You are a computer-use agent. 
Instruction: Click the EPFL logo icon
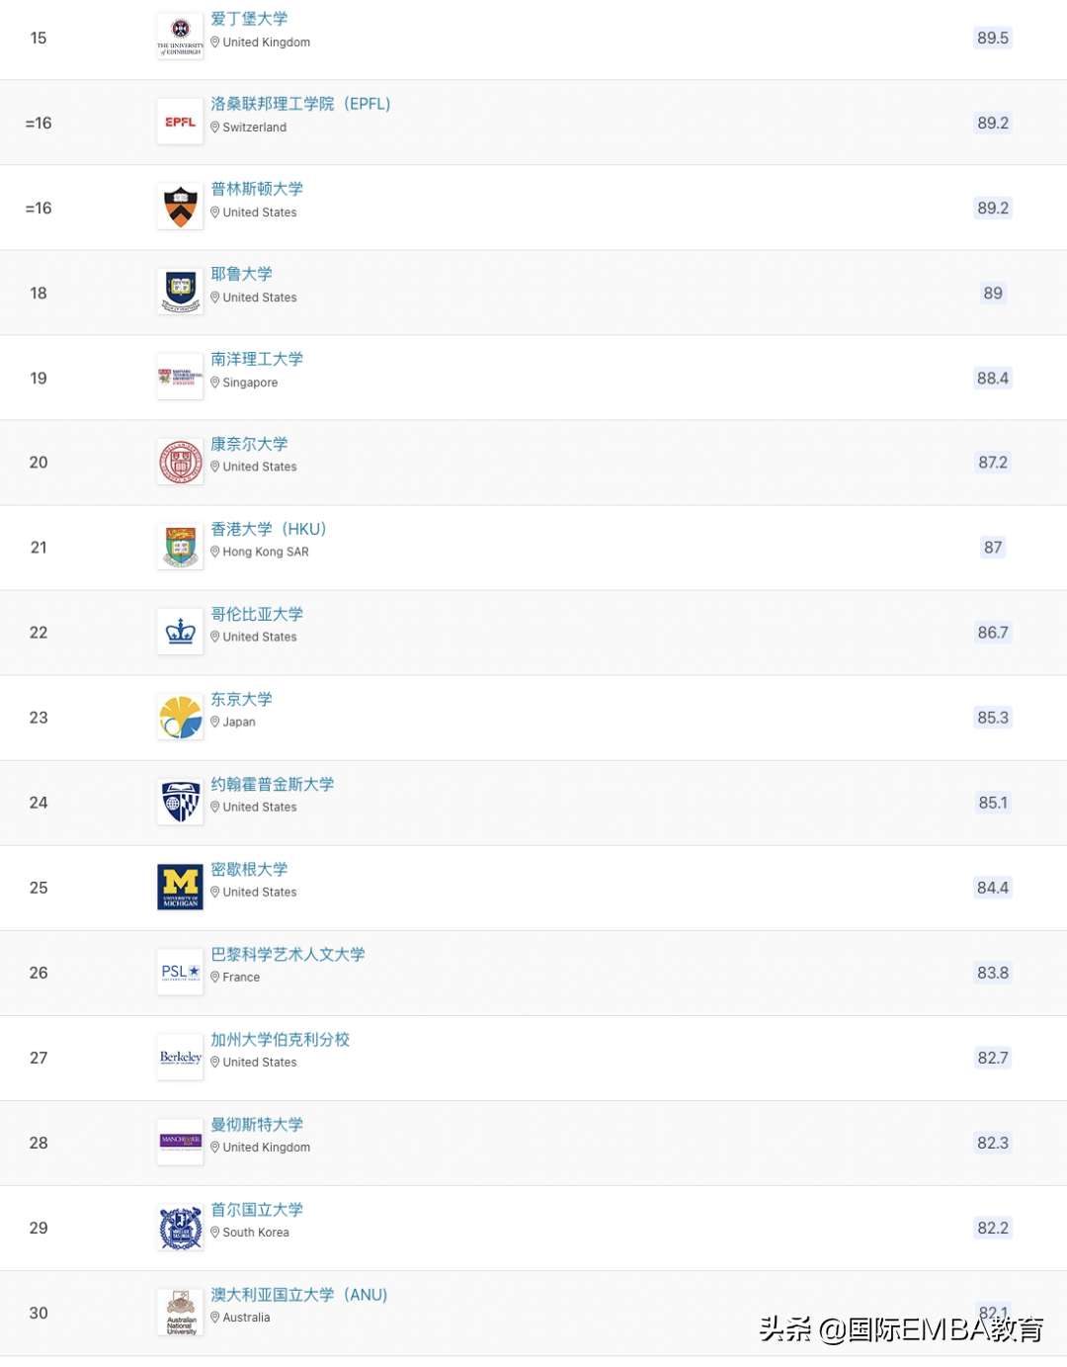[180, 123]
